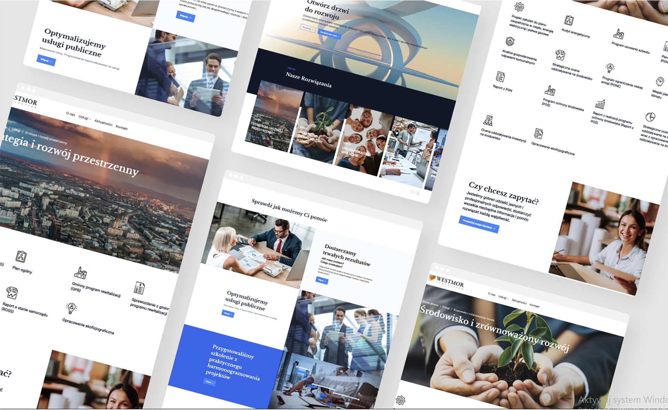Click the Raport z PGN label
This screenshot has height=410, width=668.
(x=502, y=88)
